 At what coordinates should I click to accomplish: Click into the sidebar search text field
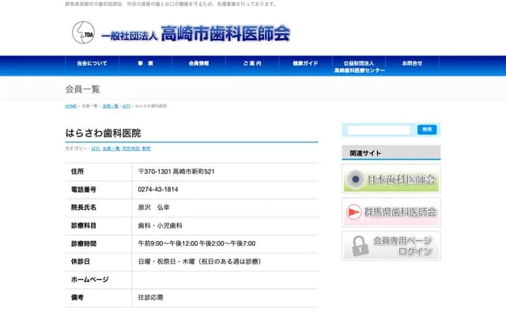379,130
